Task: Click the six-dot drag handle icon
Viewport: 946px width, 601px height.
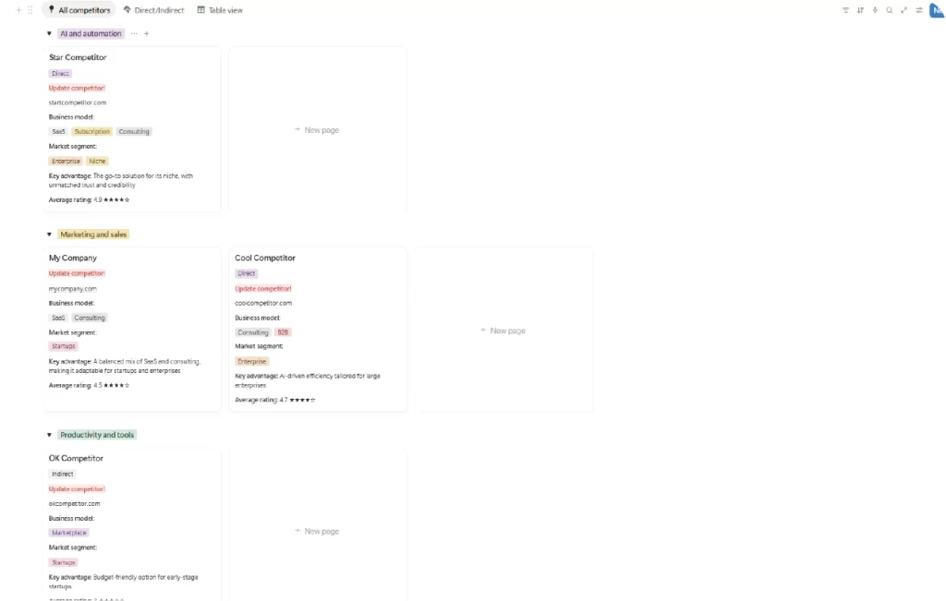Action: 30,10
